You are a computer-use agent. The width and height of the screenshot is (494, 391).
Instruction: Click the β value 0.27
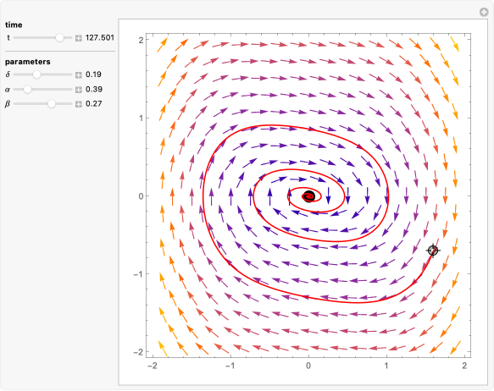pos(93,104)
